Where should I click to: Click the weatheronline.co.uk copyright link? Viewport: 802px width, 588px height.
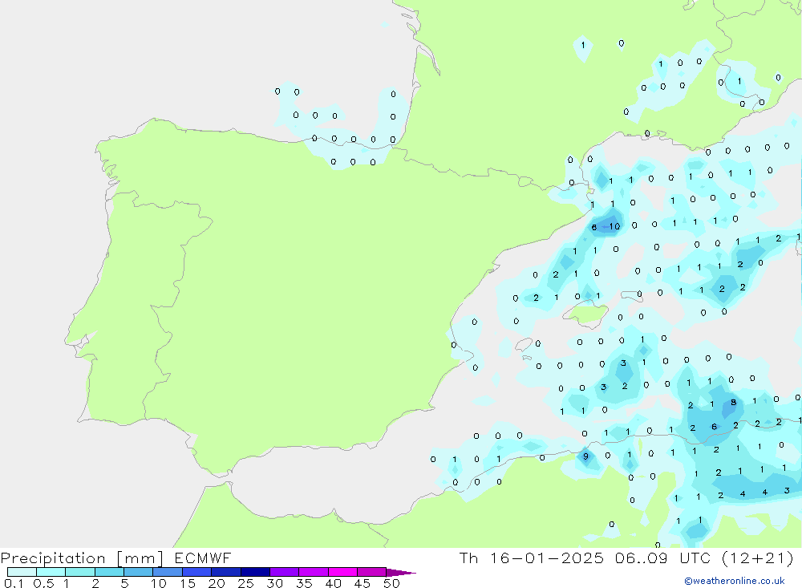[x=734, y=581]
